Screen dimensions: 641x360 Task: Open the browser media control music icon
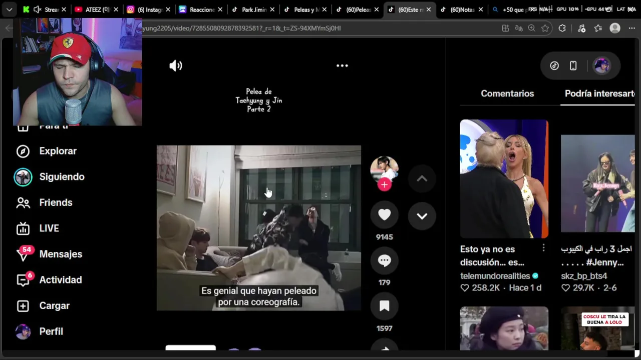(581, 28)
